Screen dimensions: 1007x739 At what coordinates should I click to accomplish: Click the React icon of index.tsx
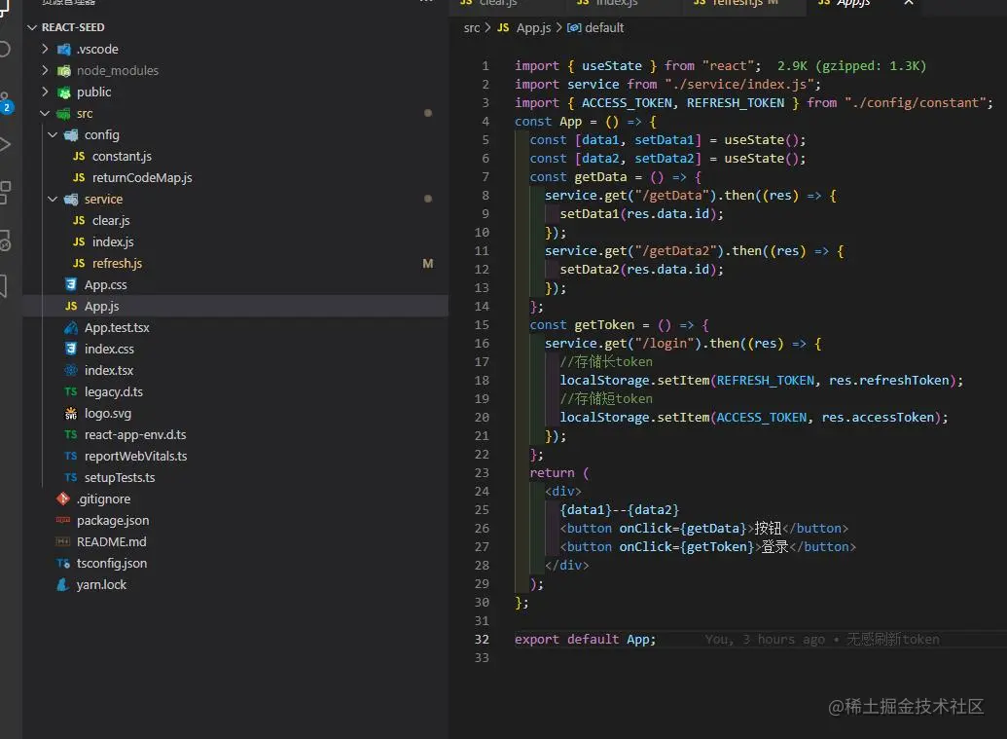pos(71,370)
